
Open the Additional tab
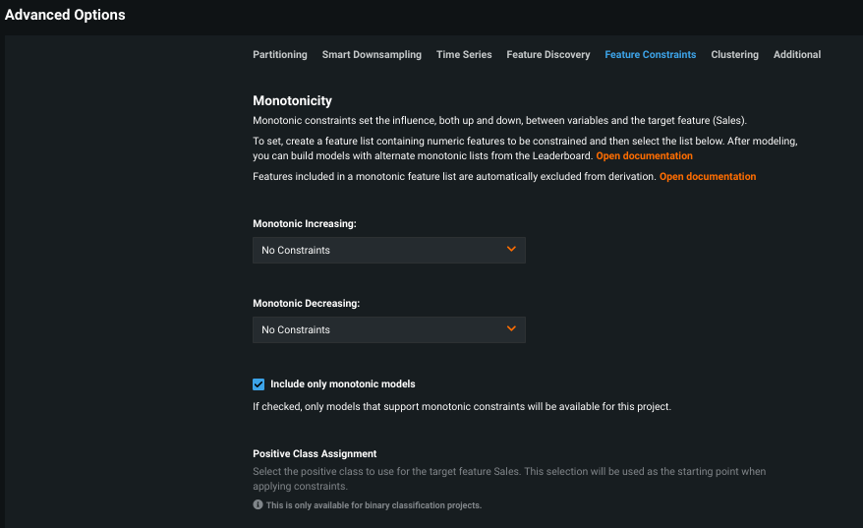click(x=797, y=55)
